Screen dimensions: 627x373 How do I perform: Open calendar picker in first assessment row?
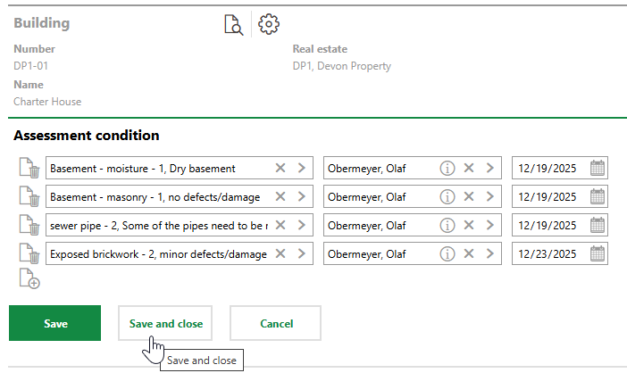[598, 168]
